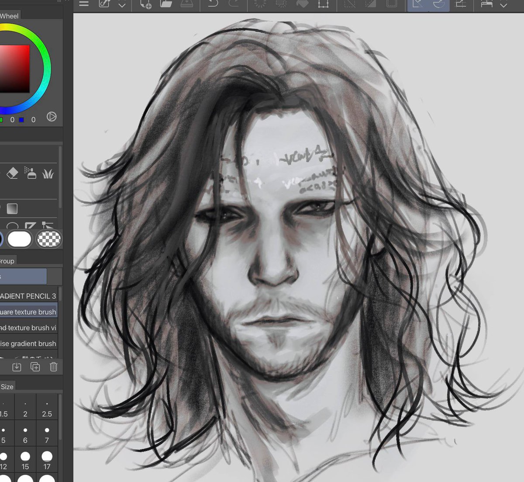524x482 pixels.
Task: Select the Airbrush spray tool
Action: pyautogui.click(x=30, y=173)
